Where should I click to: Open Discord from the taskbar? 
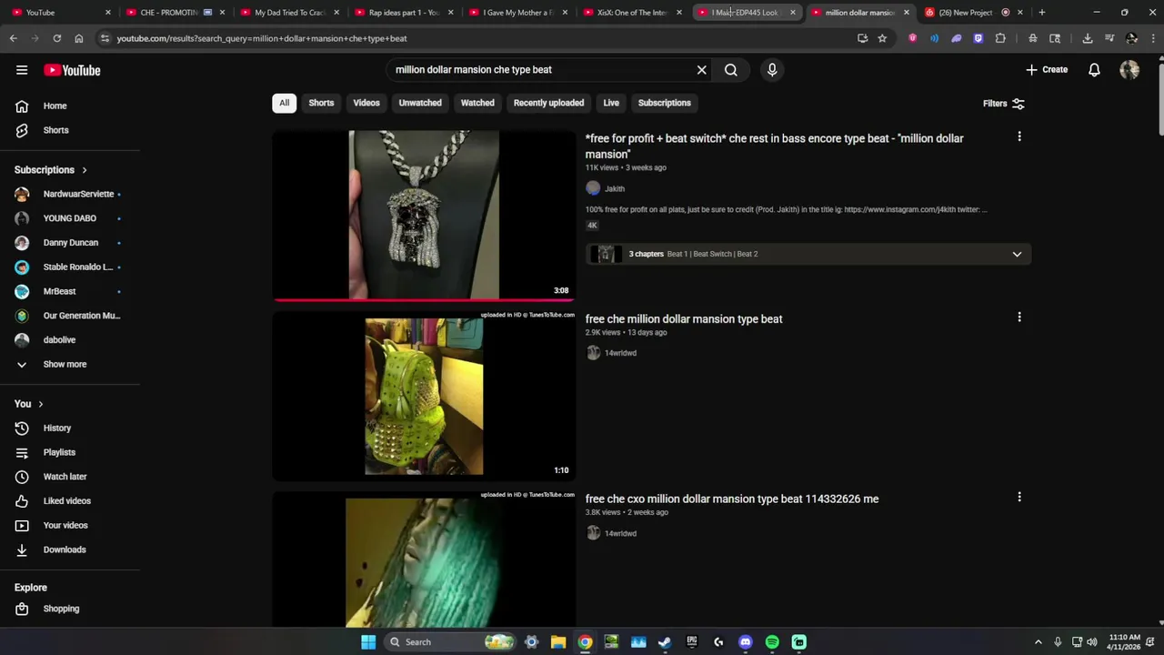[746, 642]
